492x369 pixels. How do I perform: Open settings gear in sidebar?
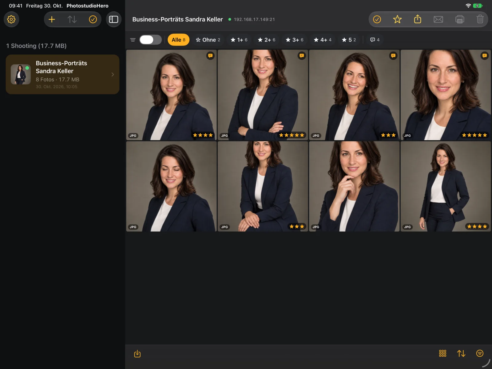coord(11,19)
